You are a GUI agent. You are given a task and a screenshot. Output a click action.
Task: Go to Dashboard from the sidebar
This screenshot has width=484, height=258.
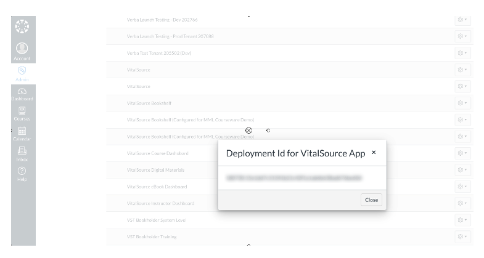pyautogui.click(x=22, y=94)
